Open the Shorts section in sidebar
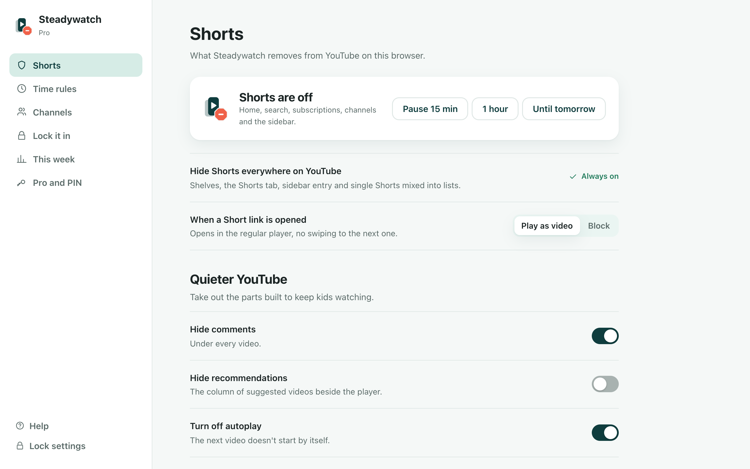Viewport: 750px width, 469px height. (76, 65)
